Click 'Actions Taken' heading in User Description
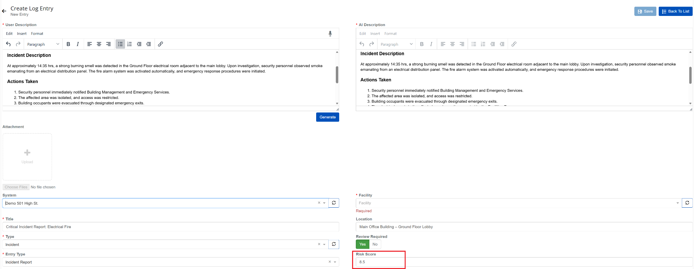 click(22, 81)
